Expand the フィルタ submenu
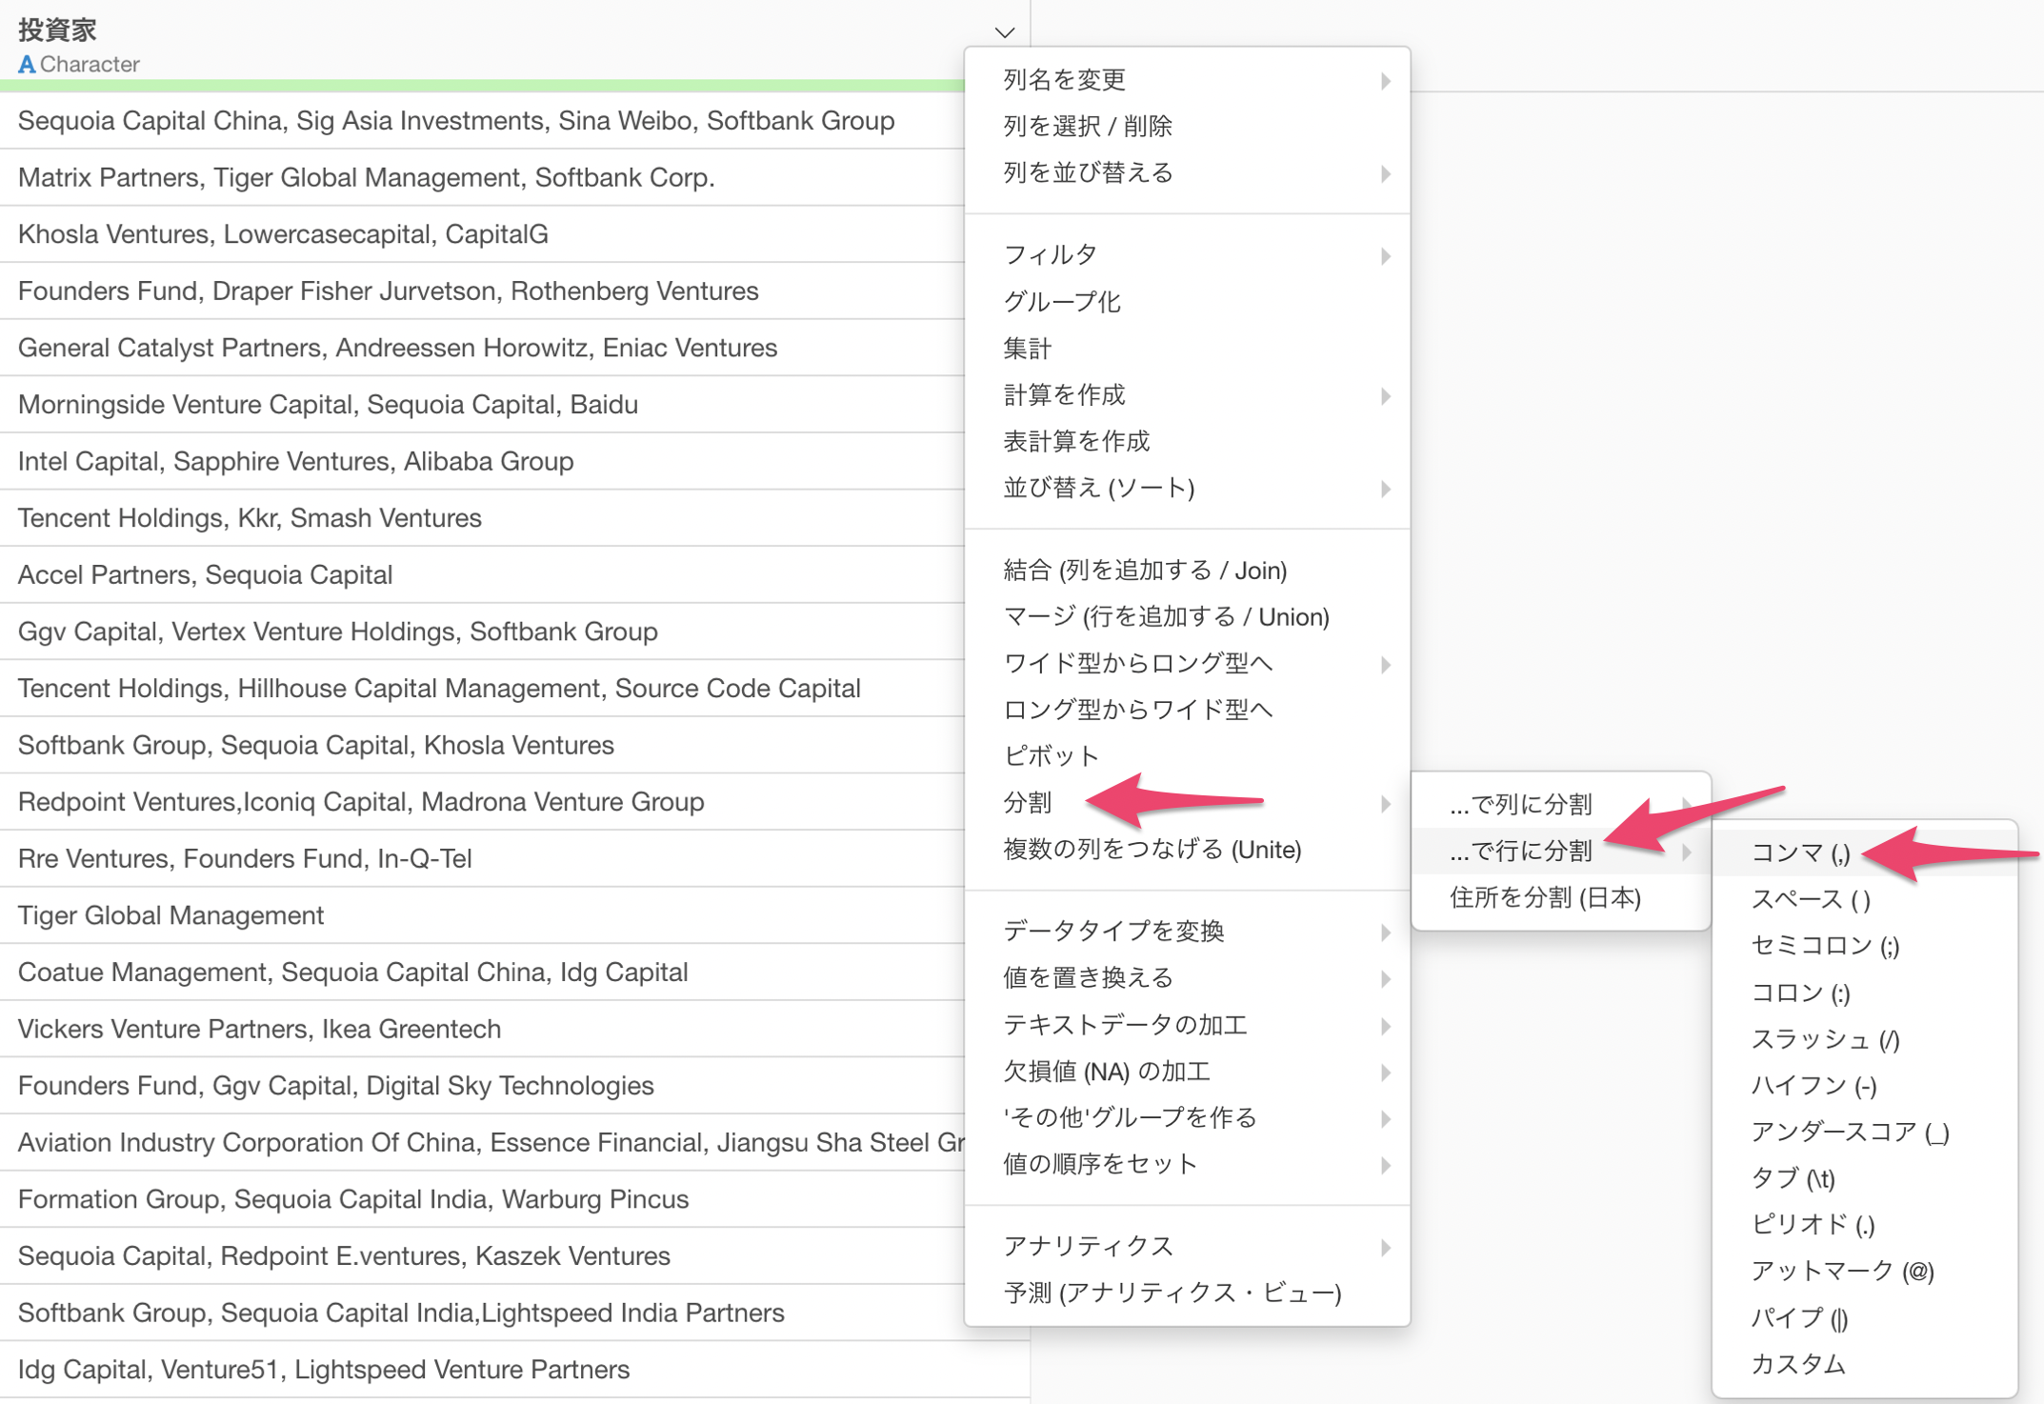 [1187, 254]
